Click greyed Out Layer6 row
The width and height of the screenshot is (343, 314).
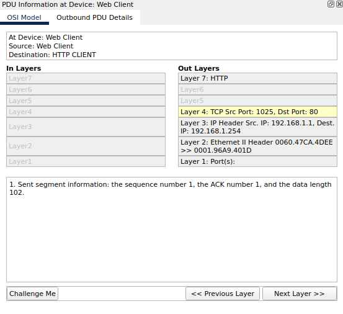pyautogui.click(x=257, y=89)
